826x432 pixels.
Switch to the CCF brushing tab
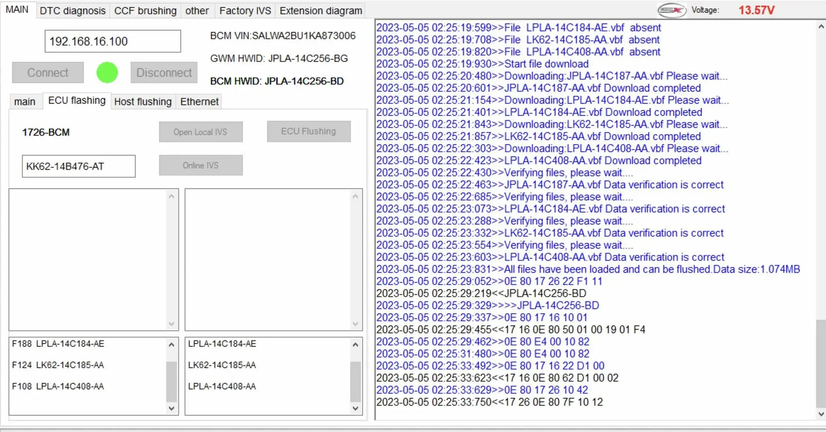point(145,11)
